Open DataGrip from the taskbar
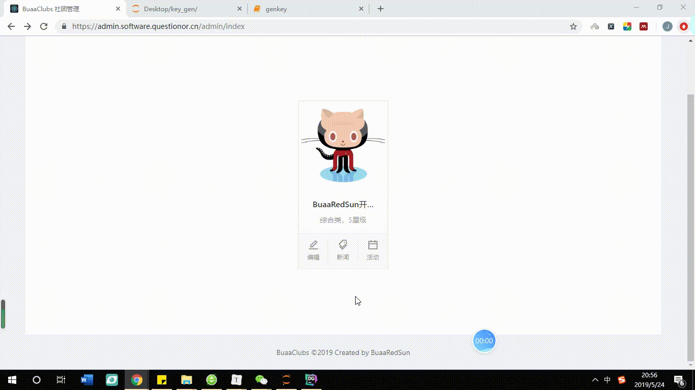 point(311,380)
